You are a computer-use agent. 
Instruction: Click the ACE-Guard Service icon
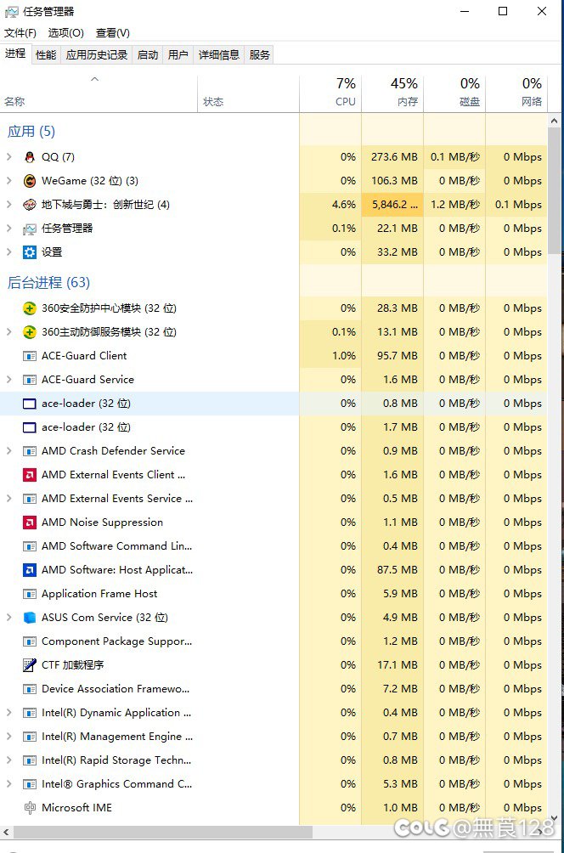[x=30, y=380]
